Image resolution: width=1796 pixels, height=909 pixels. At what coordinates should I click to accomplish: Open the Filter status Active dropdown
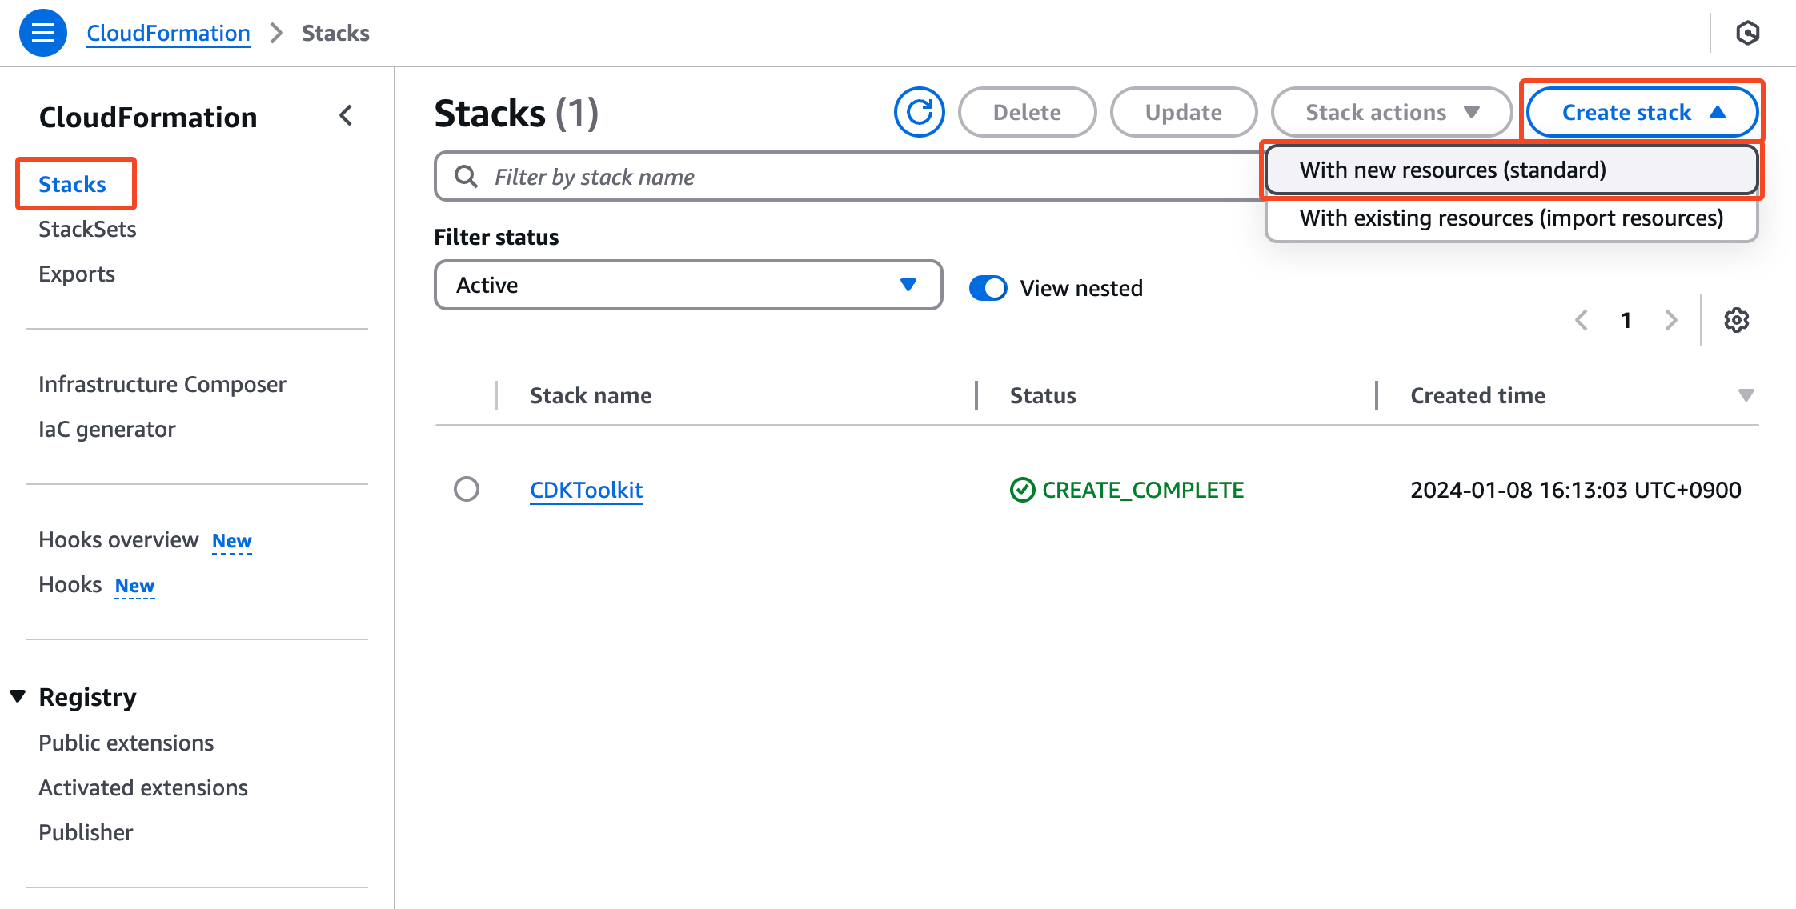coord(688,285)
